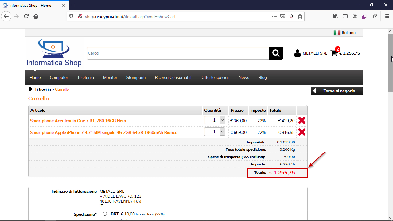Image resolution: width=393 pixels, height=221 pixels.
Task: Click the METALLI SRL user account icon
Action: (297, 53)
